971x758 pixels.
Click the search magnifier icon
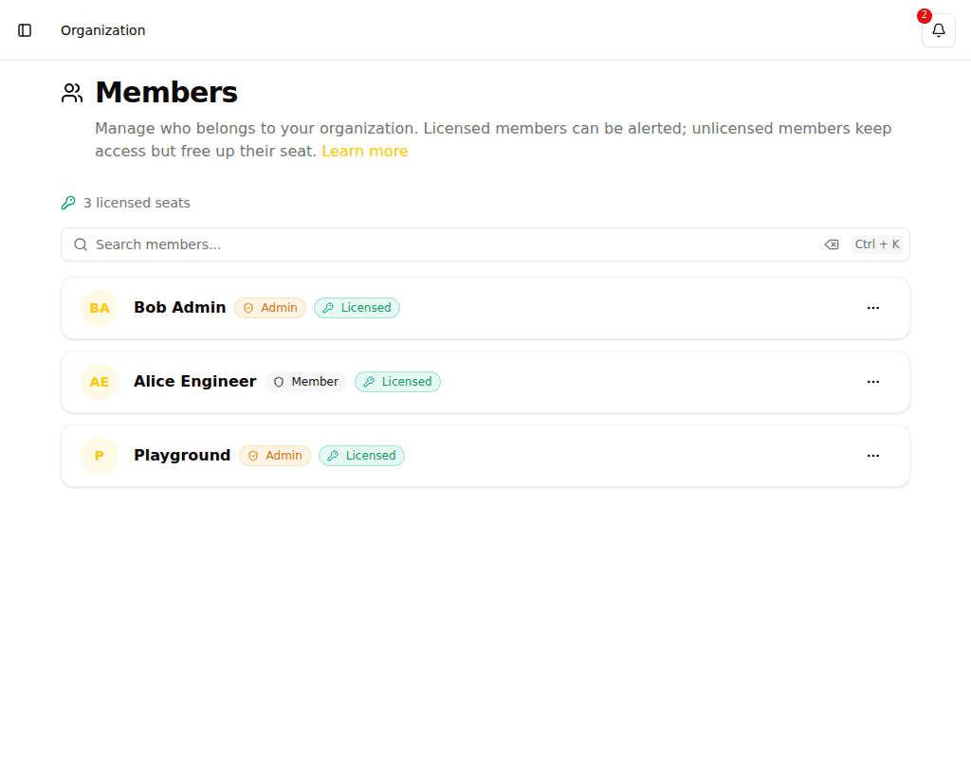tap(81, 244)
